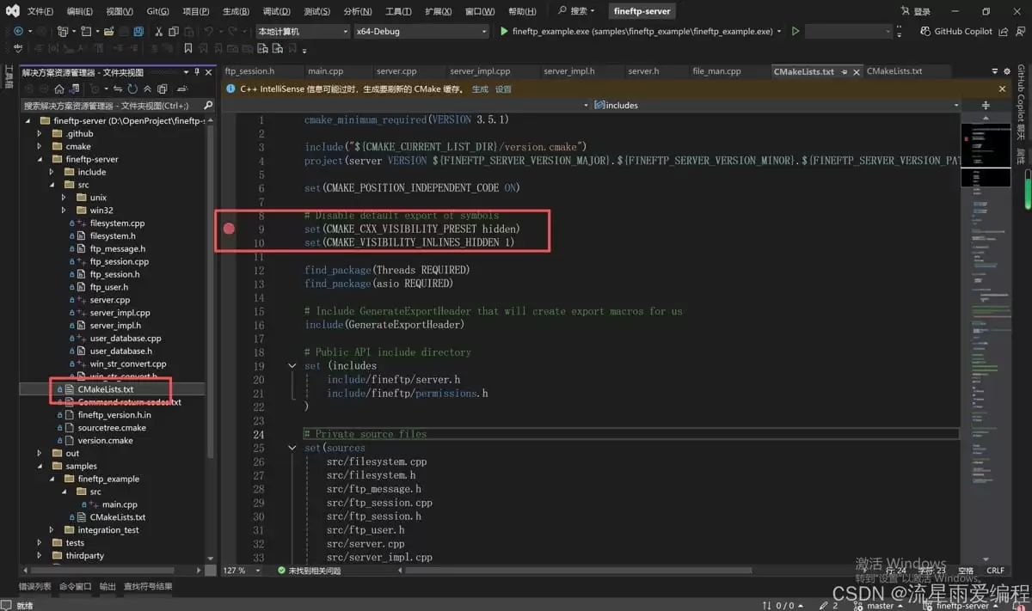
Task: Expand the cmake folder
Action: pyautogui.click(x=39, y=146)
